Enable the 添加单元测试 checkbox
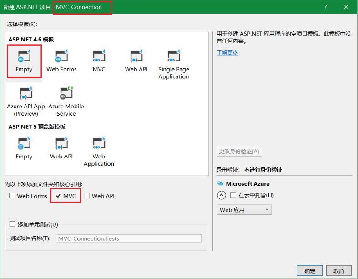358x279 pixels. click(12, 224)
